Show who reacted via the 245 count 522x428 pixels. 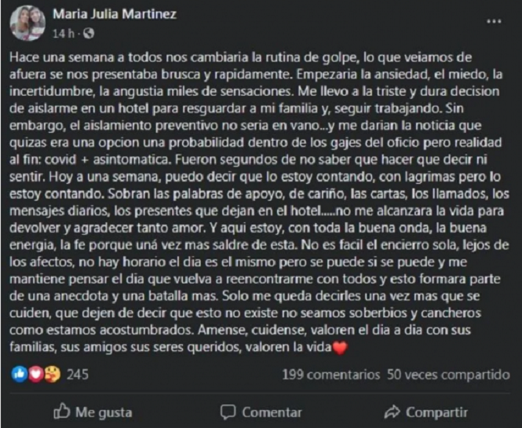(77, 375)
